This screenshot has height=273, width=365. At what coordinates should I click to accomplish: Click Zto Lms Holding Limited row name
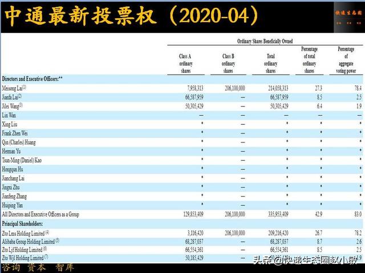pos(26,233)
